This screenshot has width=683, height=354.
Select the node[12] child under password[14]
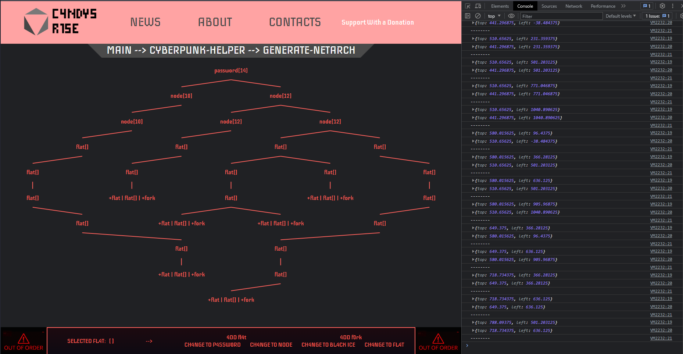[280, 96]
